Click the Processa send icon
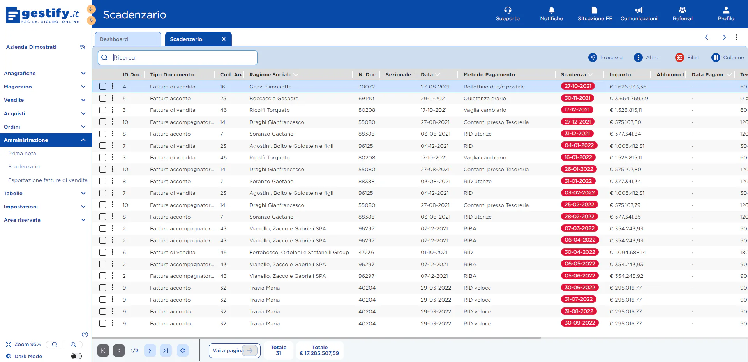This screenshot has width=748, height=362. tap(593, 58)
